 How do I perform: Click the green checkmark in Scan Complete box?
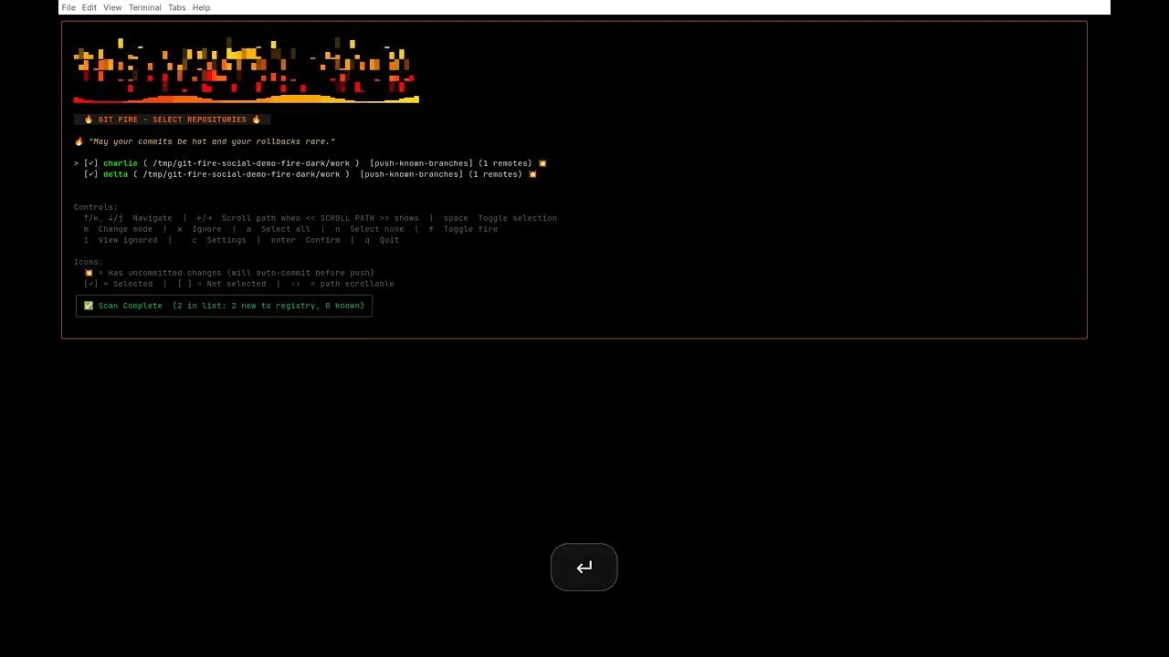(89, 306)
